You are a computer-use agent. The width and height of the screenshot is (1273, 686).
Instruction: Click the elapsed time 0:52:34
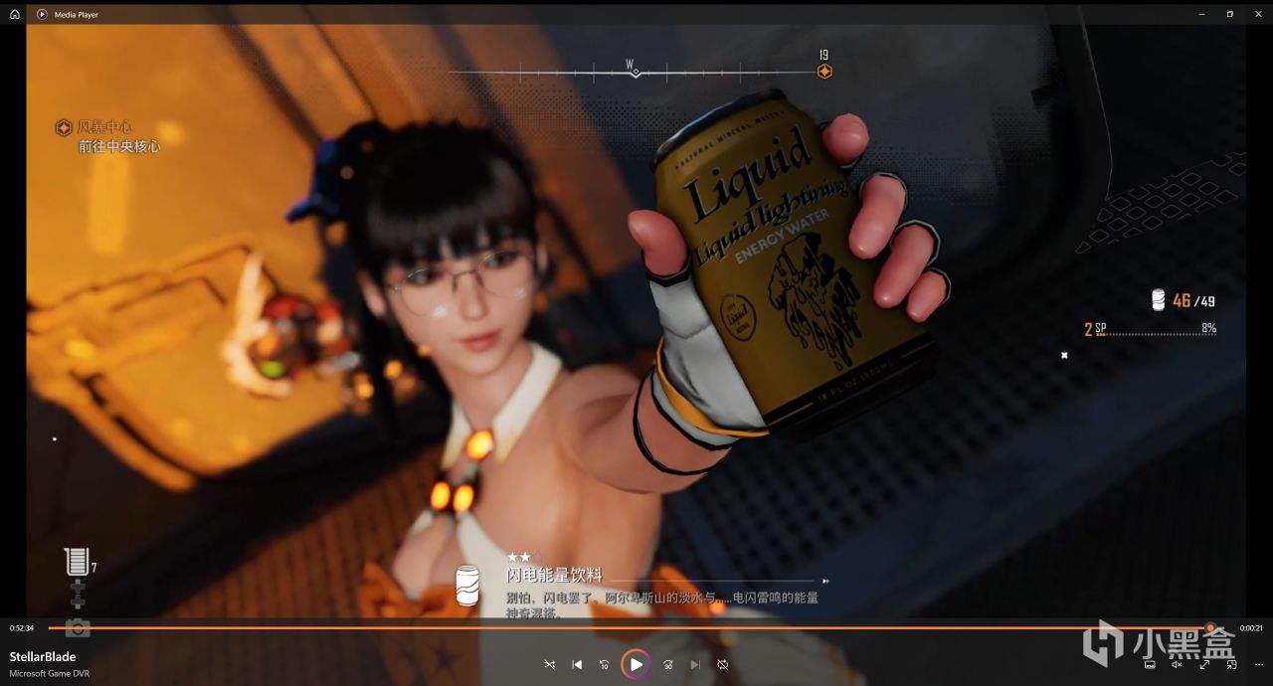[x=22, y=628]
